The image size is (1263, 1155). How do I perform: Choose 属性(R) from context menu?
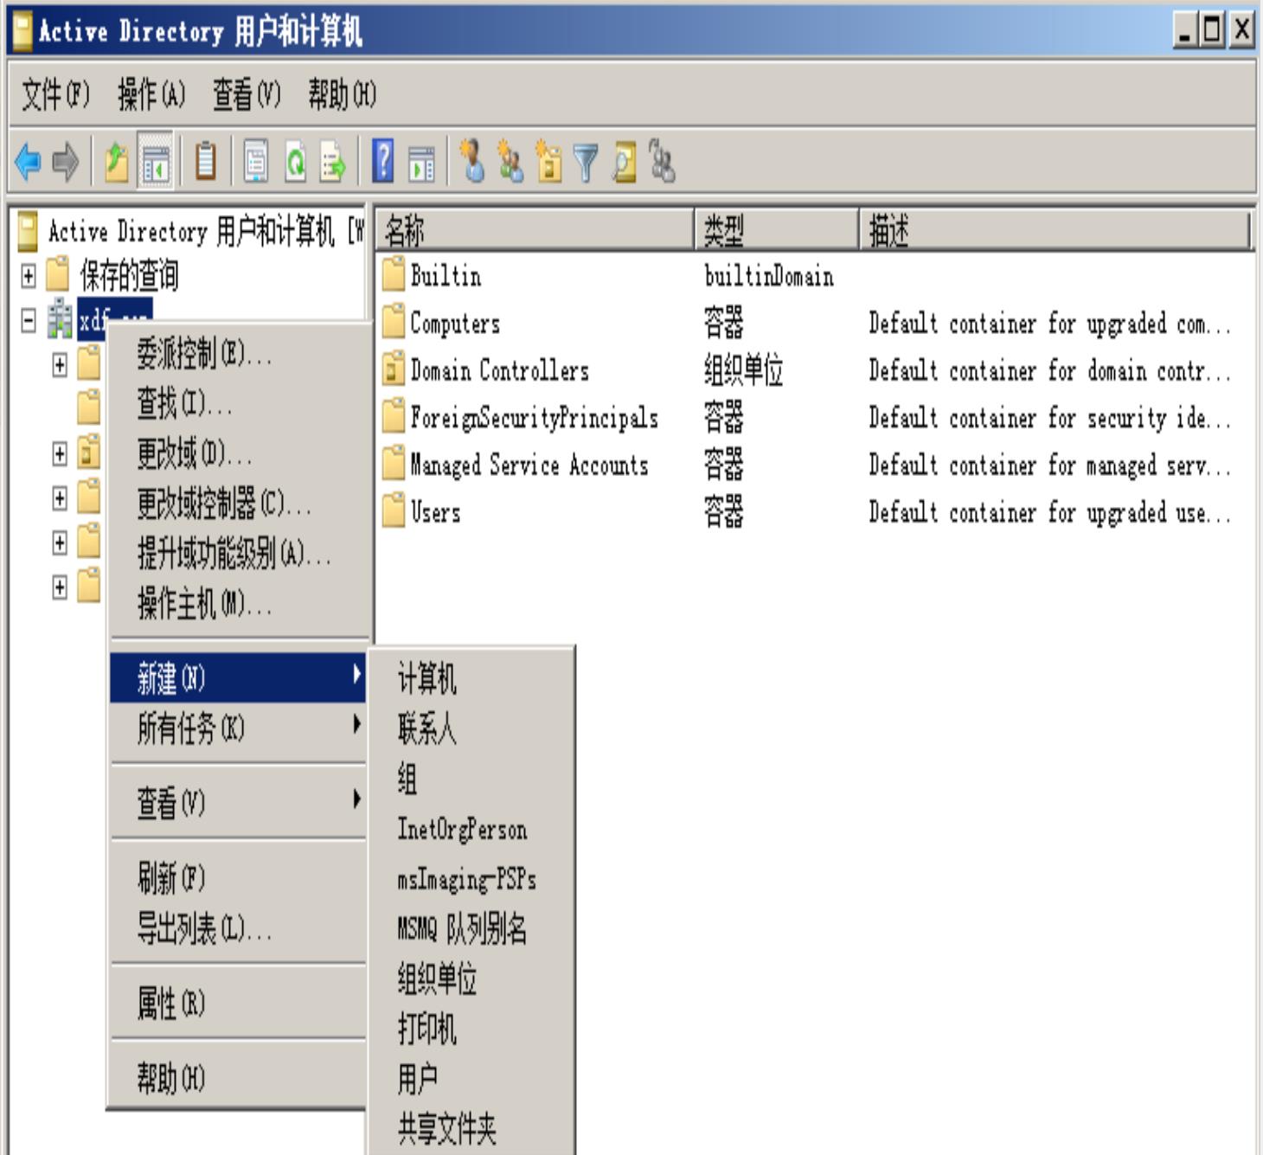coord(240,1004)
